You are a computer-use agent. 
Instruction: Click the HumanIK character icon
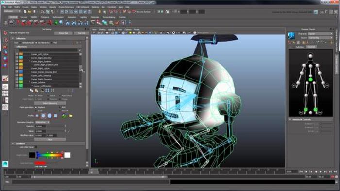click(291, 36)
